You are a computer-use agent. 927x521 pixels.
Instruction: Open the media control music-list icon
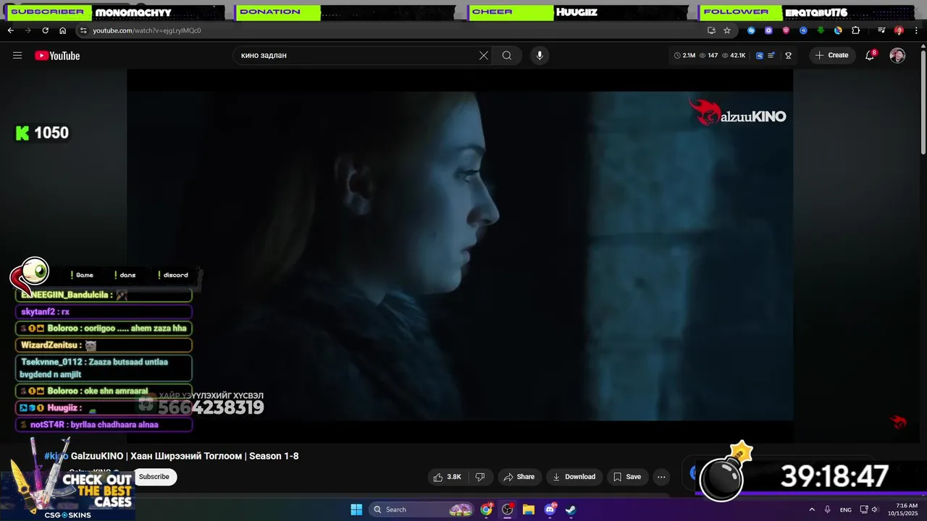pos(881,30)
